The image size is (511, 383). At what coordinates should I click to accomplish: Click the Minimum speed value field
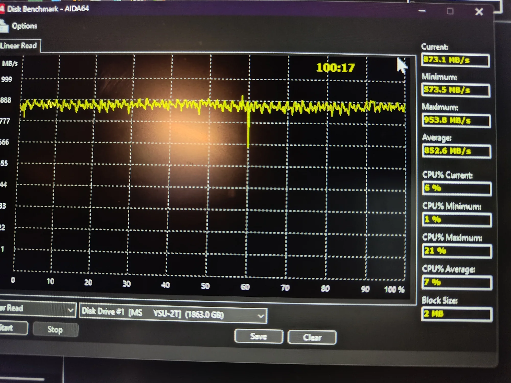coord(456,90)
